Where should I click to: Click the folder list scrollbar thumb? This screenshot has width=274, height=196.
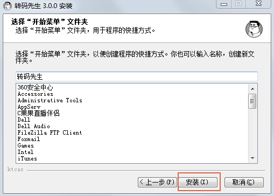(x=252, y=101)
